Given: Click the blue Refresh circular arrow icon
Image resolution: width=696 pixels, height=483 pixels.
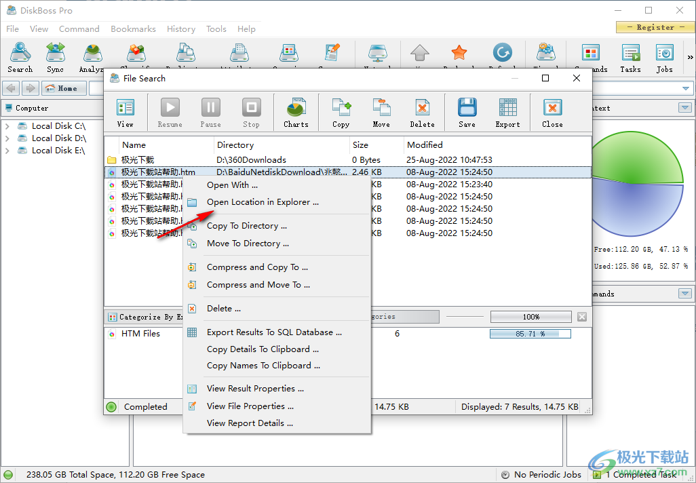Looking at the screenshot, I should [x=503, y=53].
